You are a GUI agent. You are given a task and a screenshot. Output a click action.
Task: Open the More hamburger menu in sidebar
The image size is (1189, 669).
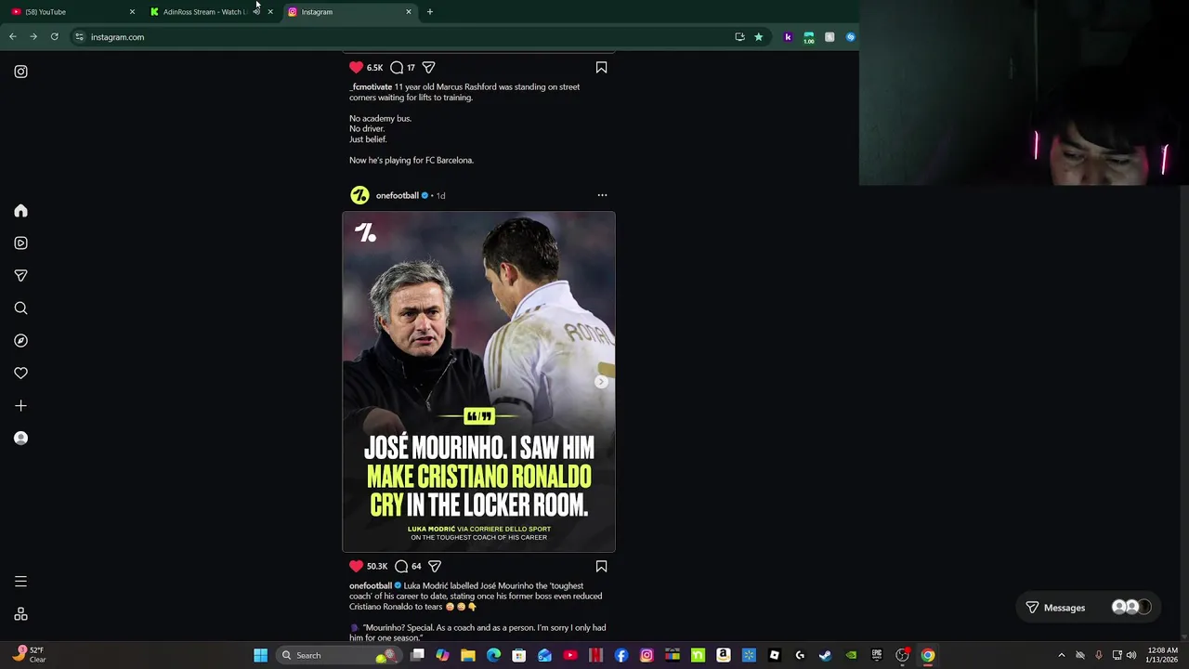(x=20, y=582)
